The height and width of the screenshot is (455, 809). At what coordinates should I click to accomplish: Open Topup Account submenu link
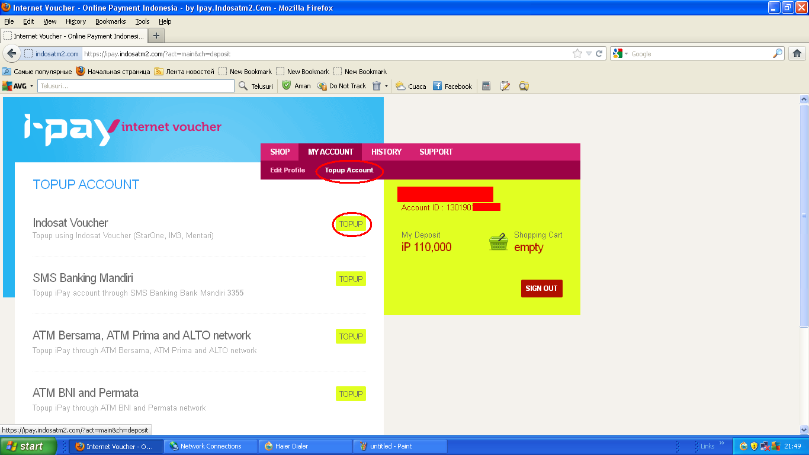349,170
